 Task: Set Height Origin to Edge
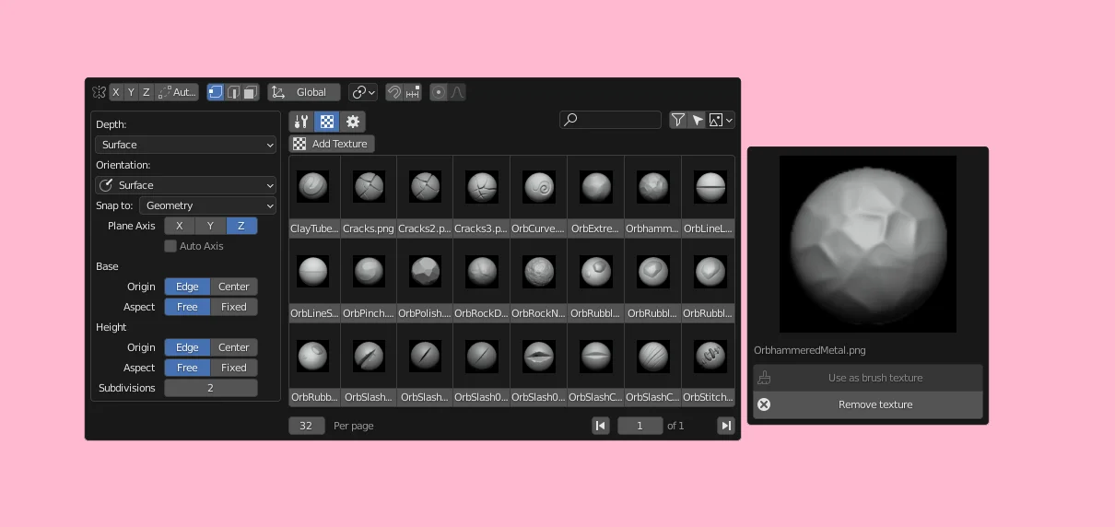pyautogui.click(x=187, y=347)
